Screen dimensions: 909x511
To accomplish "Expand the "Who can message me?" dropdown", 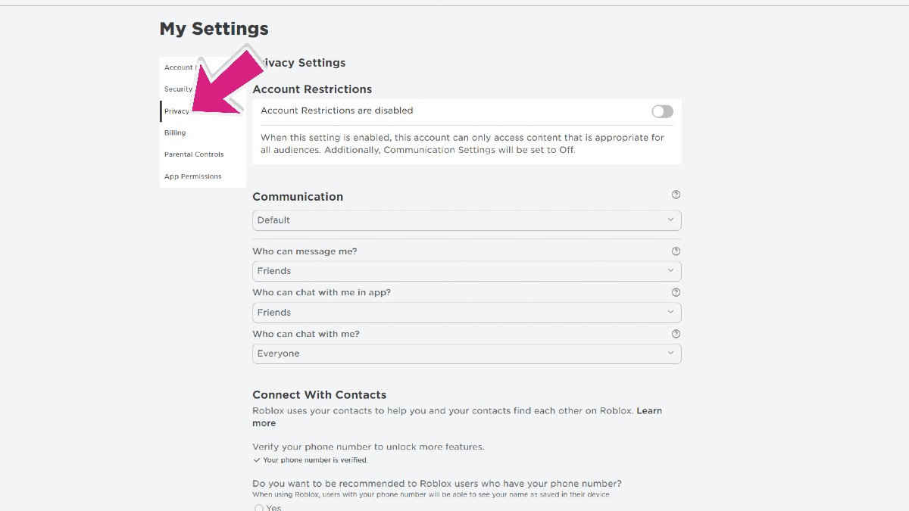I will coord(466,271).
